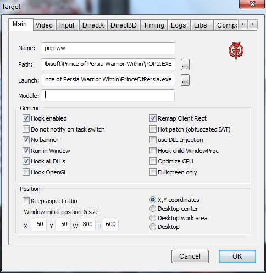Screen dimensions: 266x273
Task: Choose the plain Desktop radio option
Action: pos(153,227)
